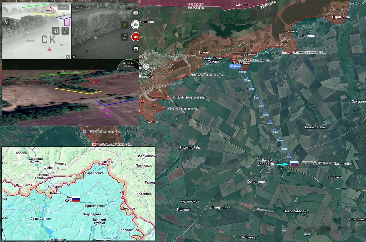The height and width of the screenshot is (242, 366).
Task: Click the school icon near Волчанск
Action: pyautogui.click(x=146, y=67)
